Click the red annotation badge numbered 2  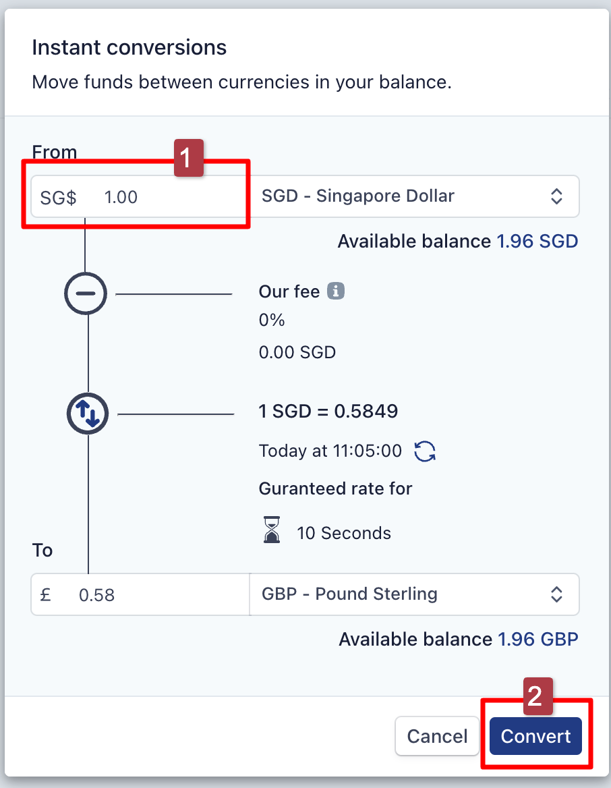(x=535, y=696)
